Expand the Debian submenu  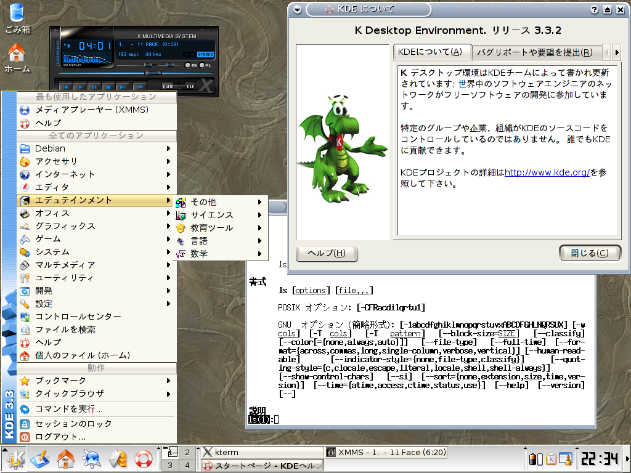(96, 148)
